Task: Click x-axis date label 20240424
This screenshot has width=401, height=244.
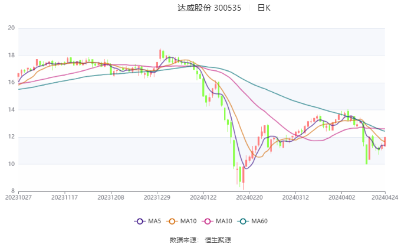Action: pyautogui.click(x=384, y=197)
